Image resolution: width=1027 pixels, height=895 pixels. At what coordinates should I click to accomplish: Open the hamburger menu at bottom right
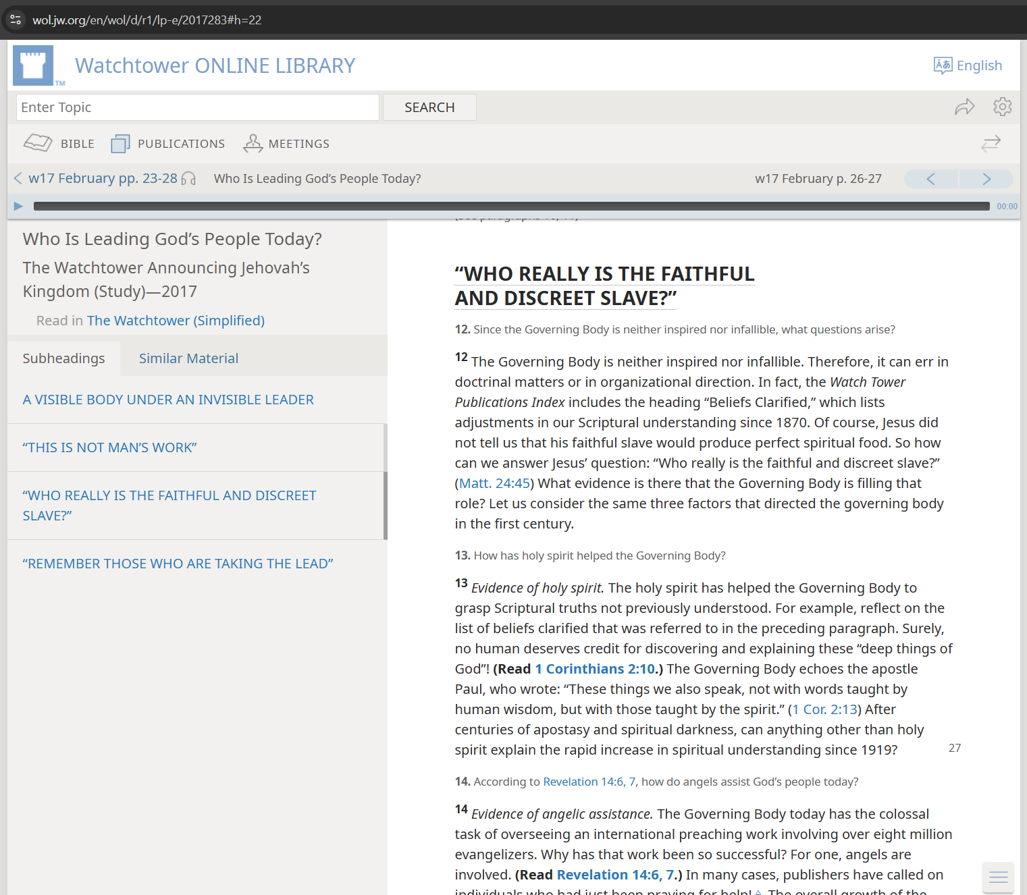pyautogui.click(x=998, y=877)
